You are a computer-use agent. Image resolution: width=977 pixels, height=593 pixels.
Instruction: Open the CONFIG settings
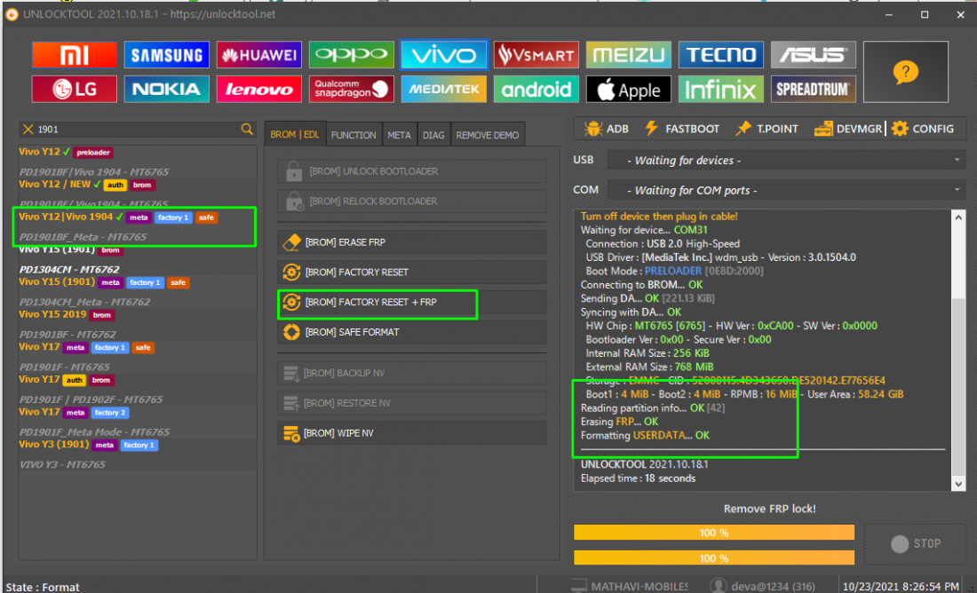923,129
